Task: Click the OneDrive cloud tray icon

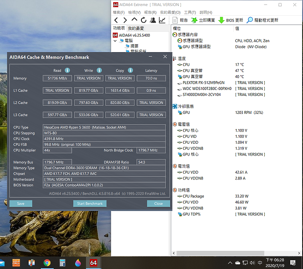Action: point(237,263)
